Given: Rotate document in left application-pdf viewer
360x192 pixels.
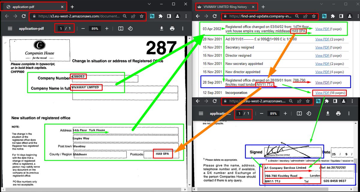Looking at the screenshot, I should pyautogui.click(x=130, y=28).
